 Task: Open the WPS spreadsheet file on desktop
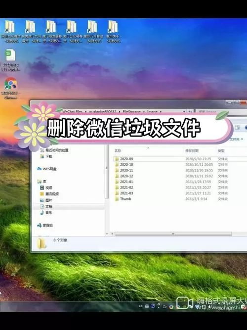[x=10, y=60]
